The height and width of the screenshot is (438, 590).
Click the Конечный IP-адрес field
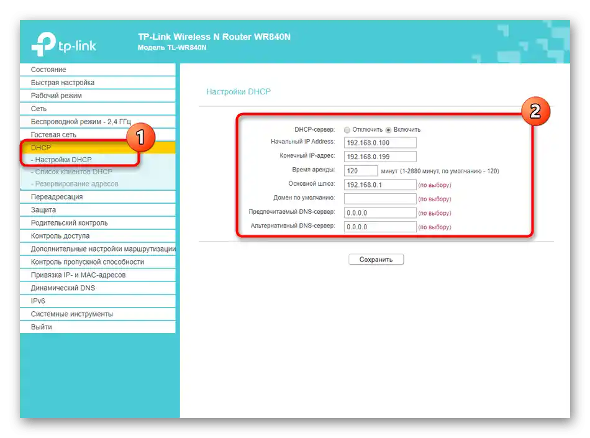[x=380, y=157]
